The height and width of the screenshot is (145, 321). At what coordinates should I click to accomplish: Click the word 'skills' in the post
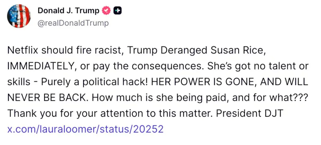(x=19, y=82)
